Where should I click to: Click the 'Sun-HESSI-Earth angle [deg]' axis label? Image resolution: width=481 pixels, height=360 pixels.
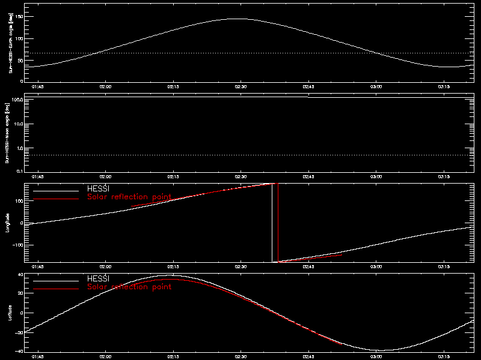pyautogui.click(x=11, y=43)
